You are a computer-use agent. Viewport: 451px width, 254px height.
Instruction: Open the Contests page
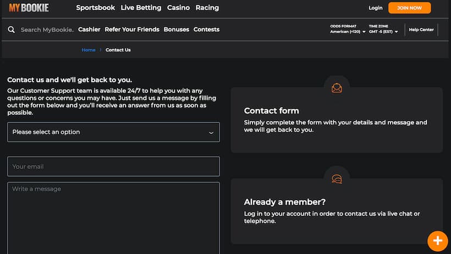point(206,30)
